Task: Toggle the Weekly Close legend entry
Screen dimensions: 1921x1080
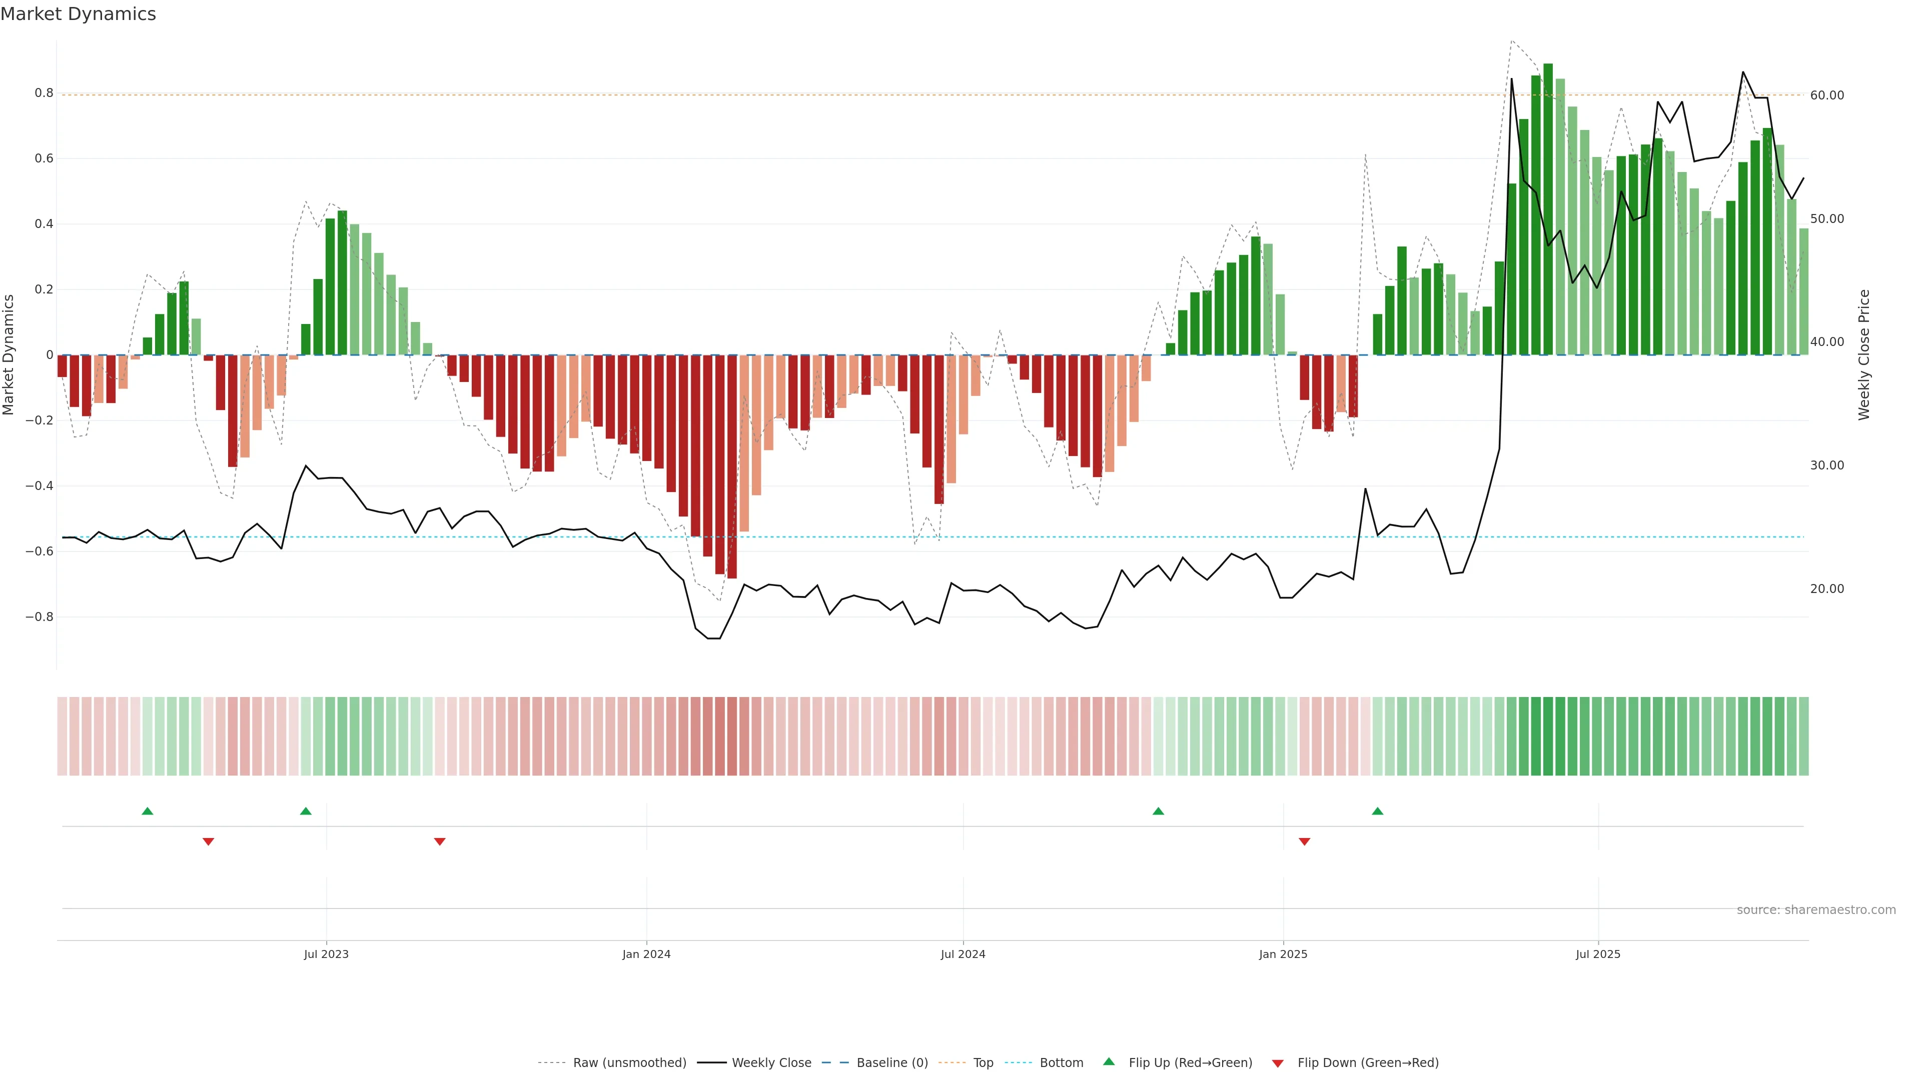Action: (771, 1063)
